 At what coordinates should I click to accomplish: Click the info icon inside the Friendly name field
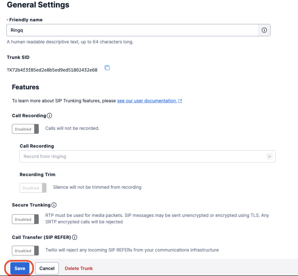pyautogui.click(x=264, y=30)
